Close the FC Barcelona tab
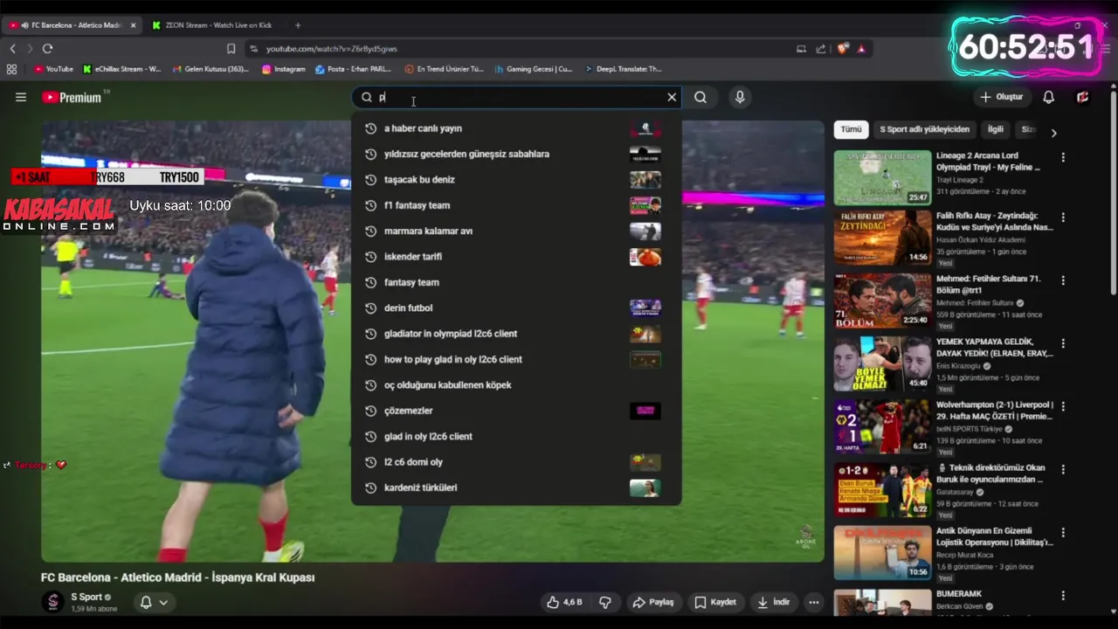 click(133, 25)
